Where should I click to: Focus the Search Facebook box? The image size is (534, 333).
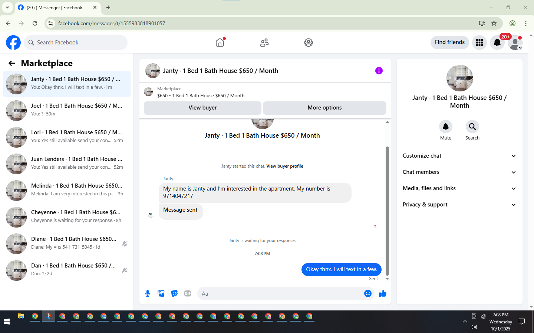pos(76,43)
